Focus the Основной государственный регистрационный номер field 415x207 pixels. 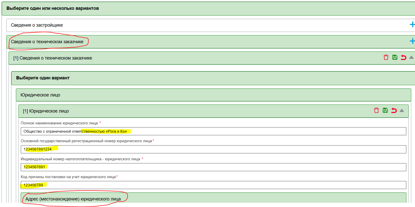(x=213, y=149)
